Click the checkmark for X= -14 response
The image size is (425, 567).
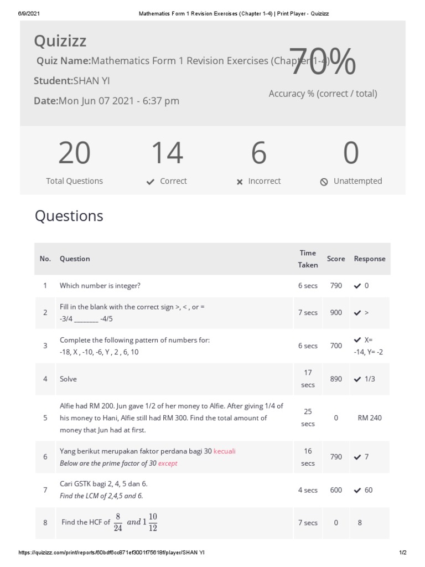pyautogui.click(x=357, y=339)
